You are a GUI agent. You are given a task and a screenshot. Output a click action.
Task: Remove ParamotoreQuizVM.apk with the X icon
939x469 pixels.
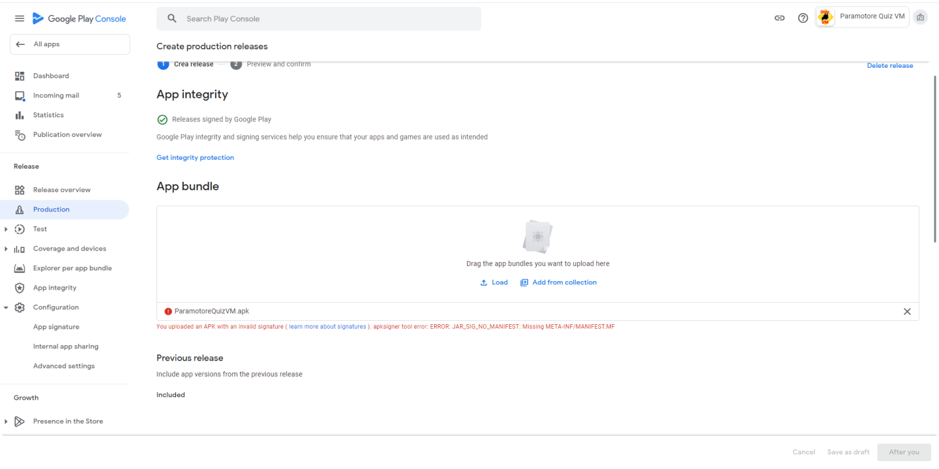[906, 311]
